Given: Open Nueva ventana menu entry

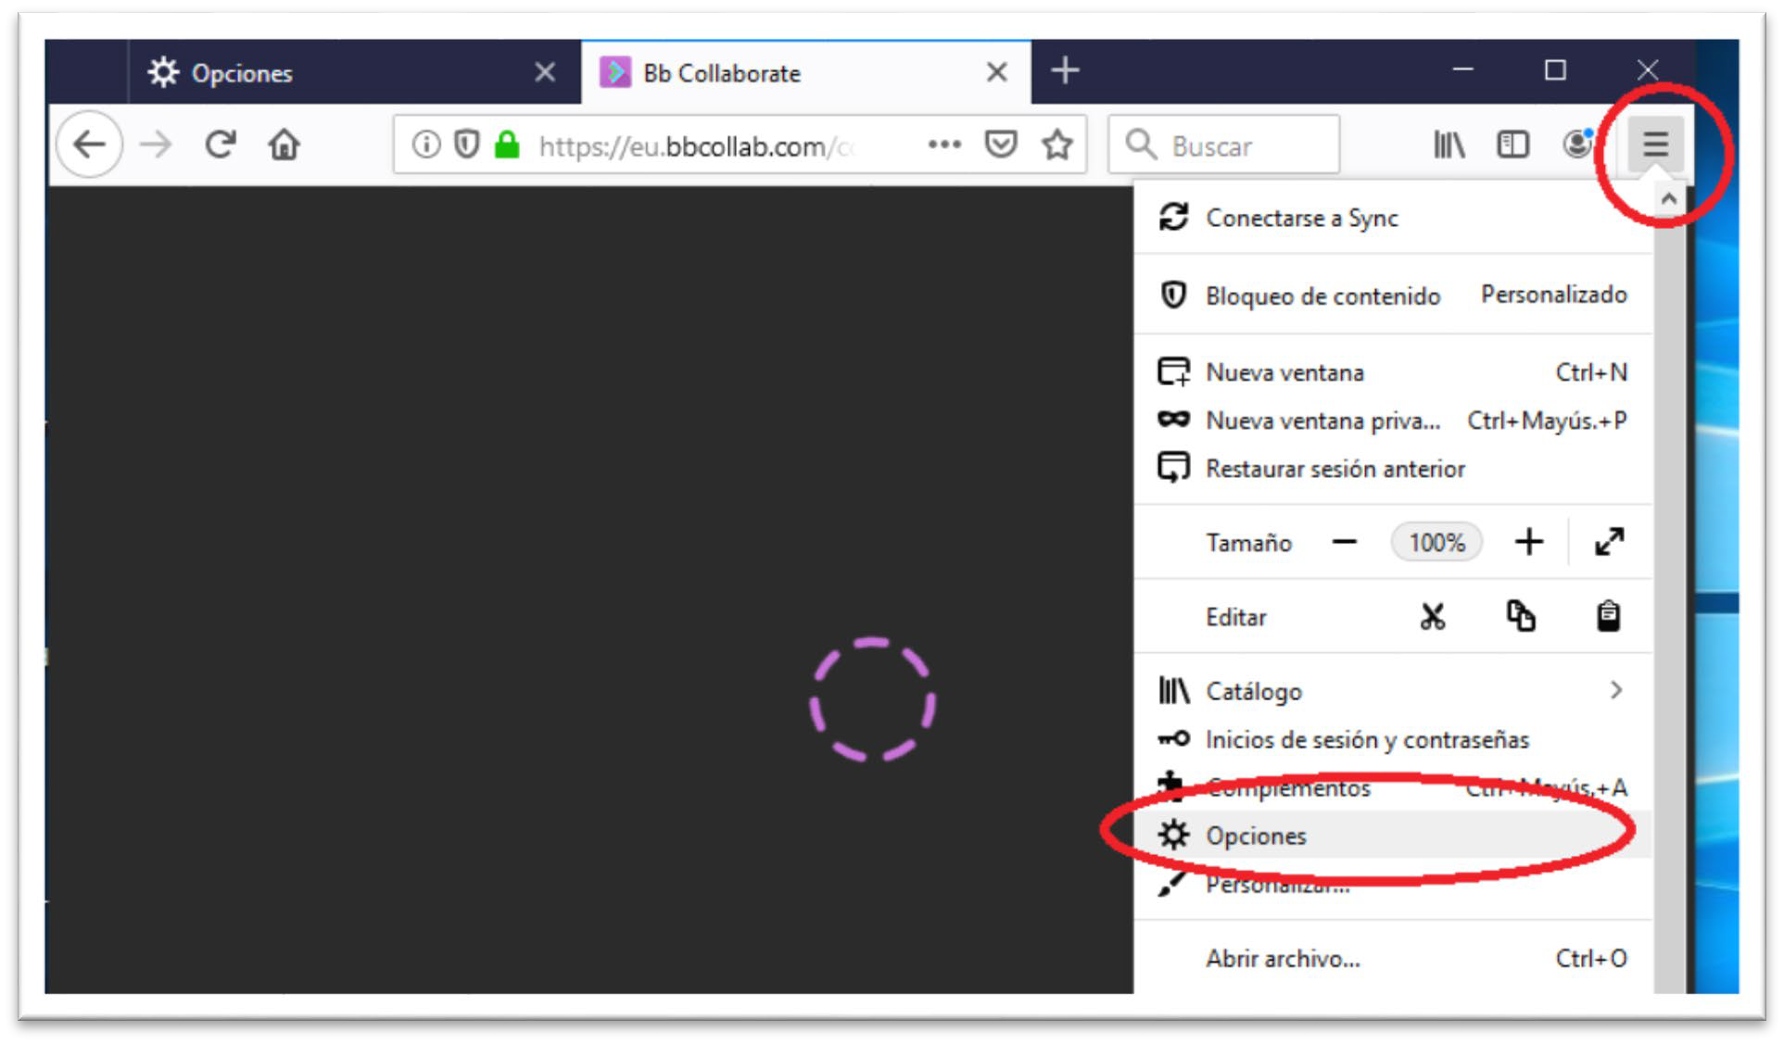Looking at the screenshot, I should [1284, 372].
